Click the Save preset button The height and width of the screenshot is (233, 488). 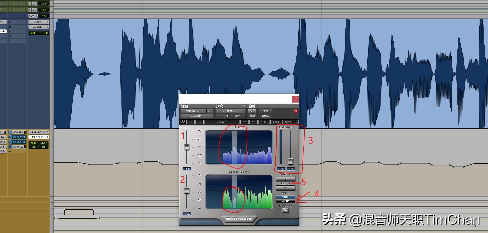pos(288,122)
